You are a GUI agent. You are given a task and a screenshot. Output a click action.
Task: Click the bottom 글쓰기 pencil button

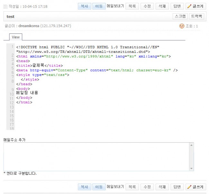tap(195, 187)
